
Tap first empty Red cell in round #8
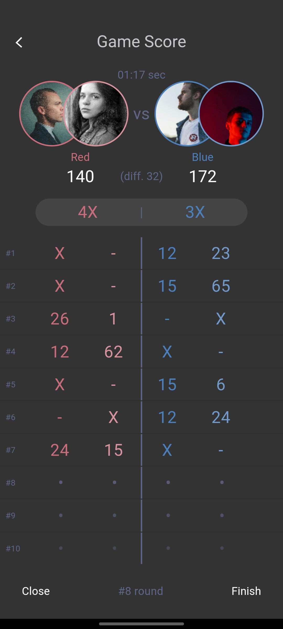pyautogui.click(x=61, y=482)
